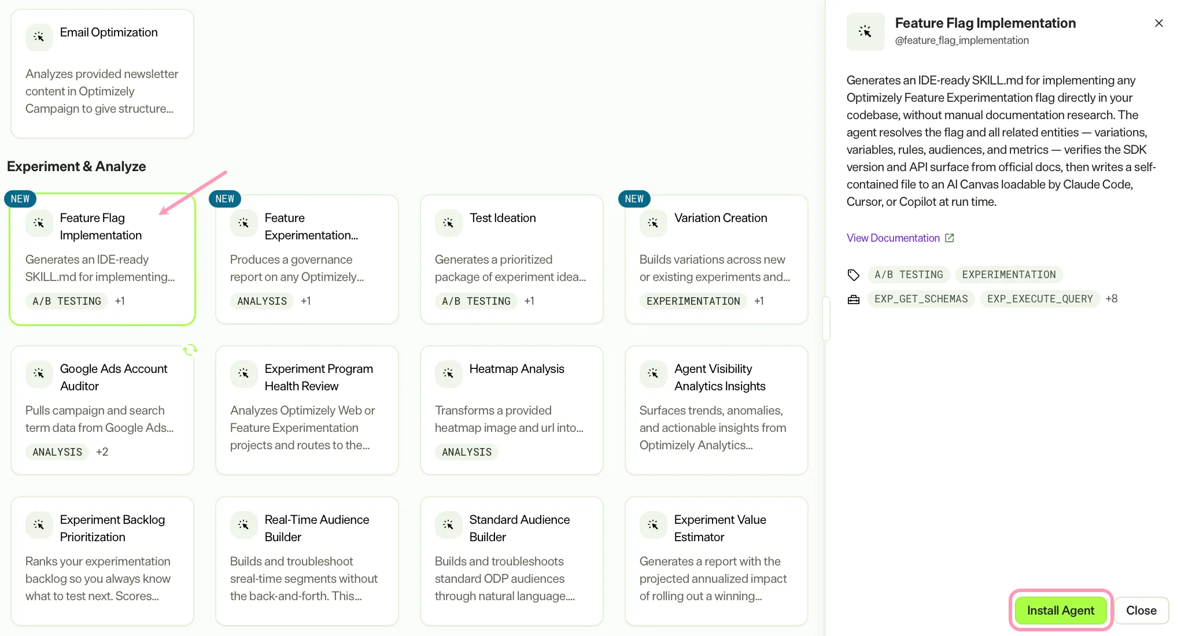
Task: Click the Experiment Program Health Review icon
Action: [x=243, y=374]
